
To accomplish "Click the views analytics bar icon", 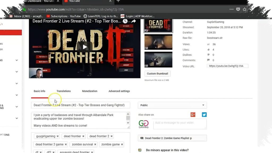I will 208,44.
